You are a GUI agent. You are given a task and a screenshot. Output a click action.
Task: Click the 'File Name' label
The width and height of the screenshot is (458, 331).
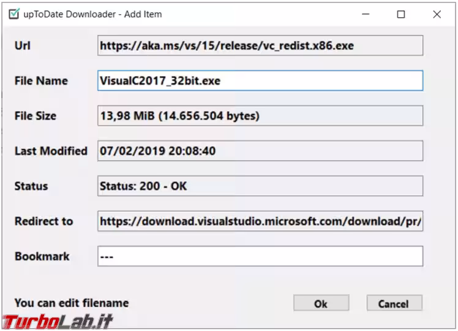(41, 81)
